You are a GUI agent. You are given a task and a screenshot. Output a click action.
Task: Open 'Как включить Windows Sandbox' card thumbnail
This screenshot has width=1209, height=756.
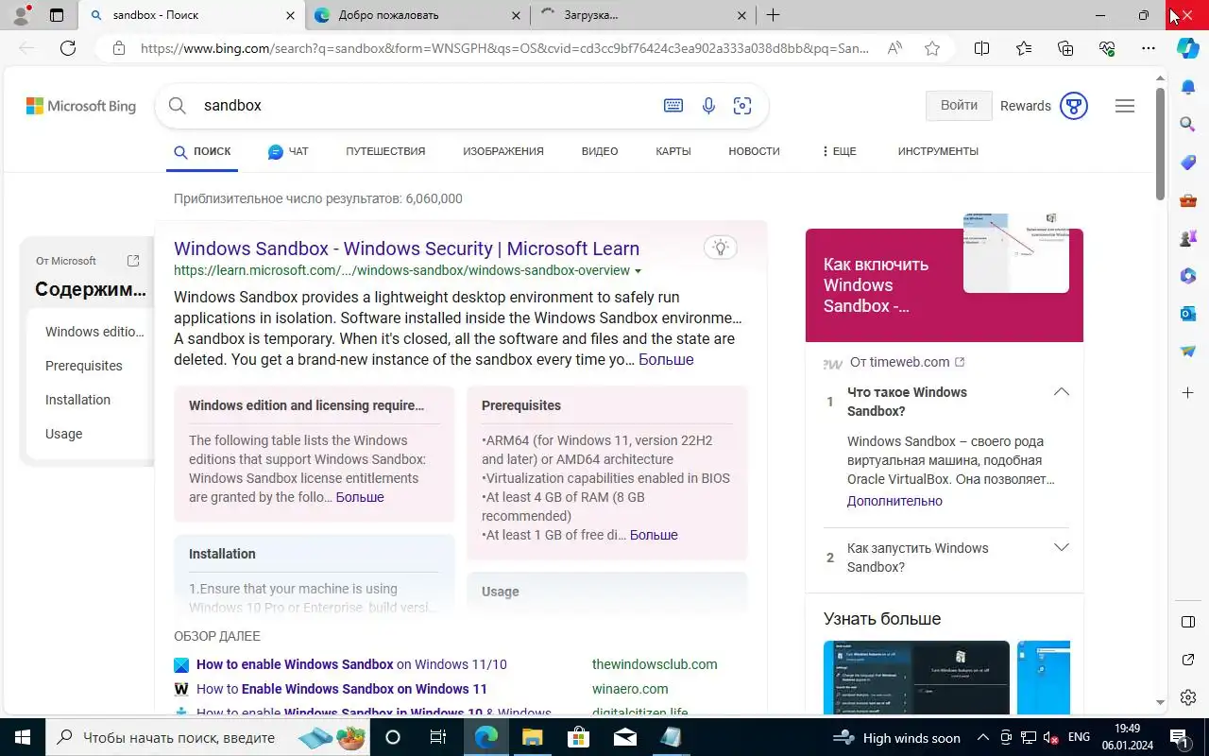click(x=1015, y=253)
